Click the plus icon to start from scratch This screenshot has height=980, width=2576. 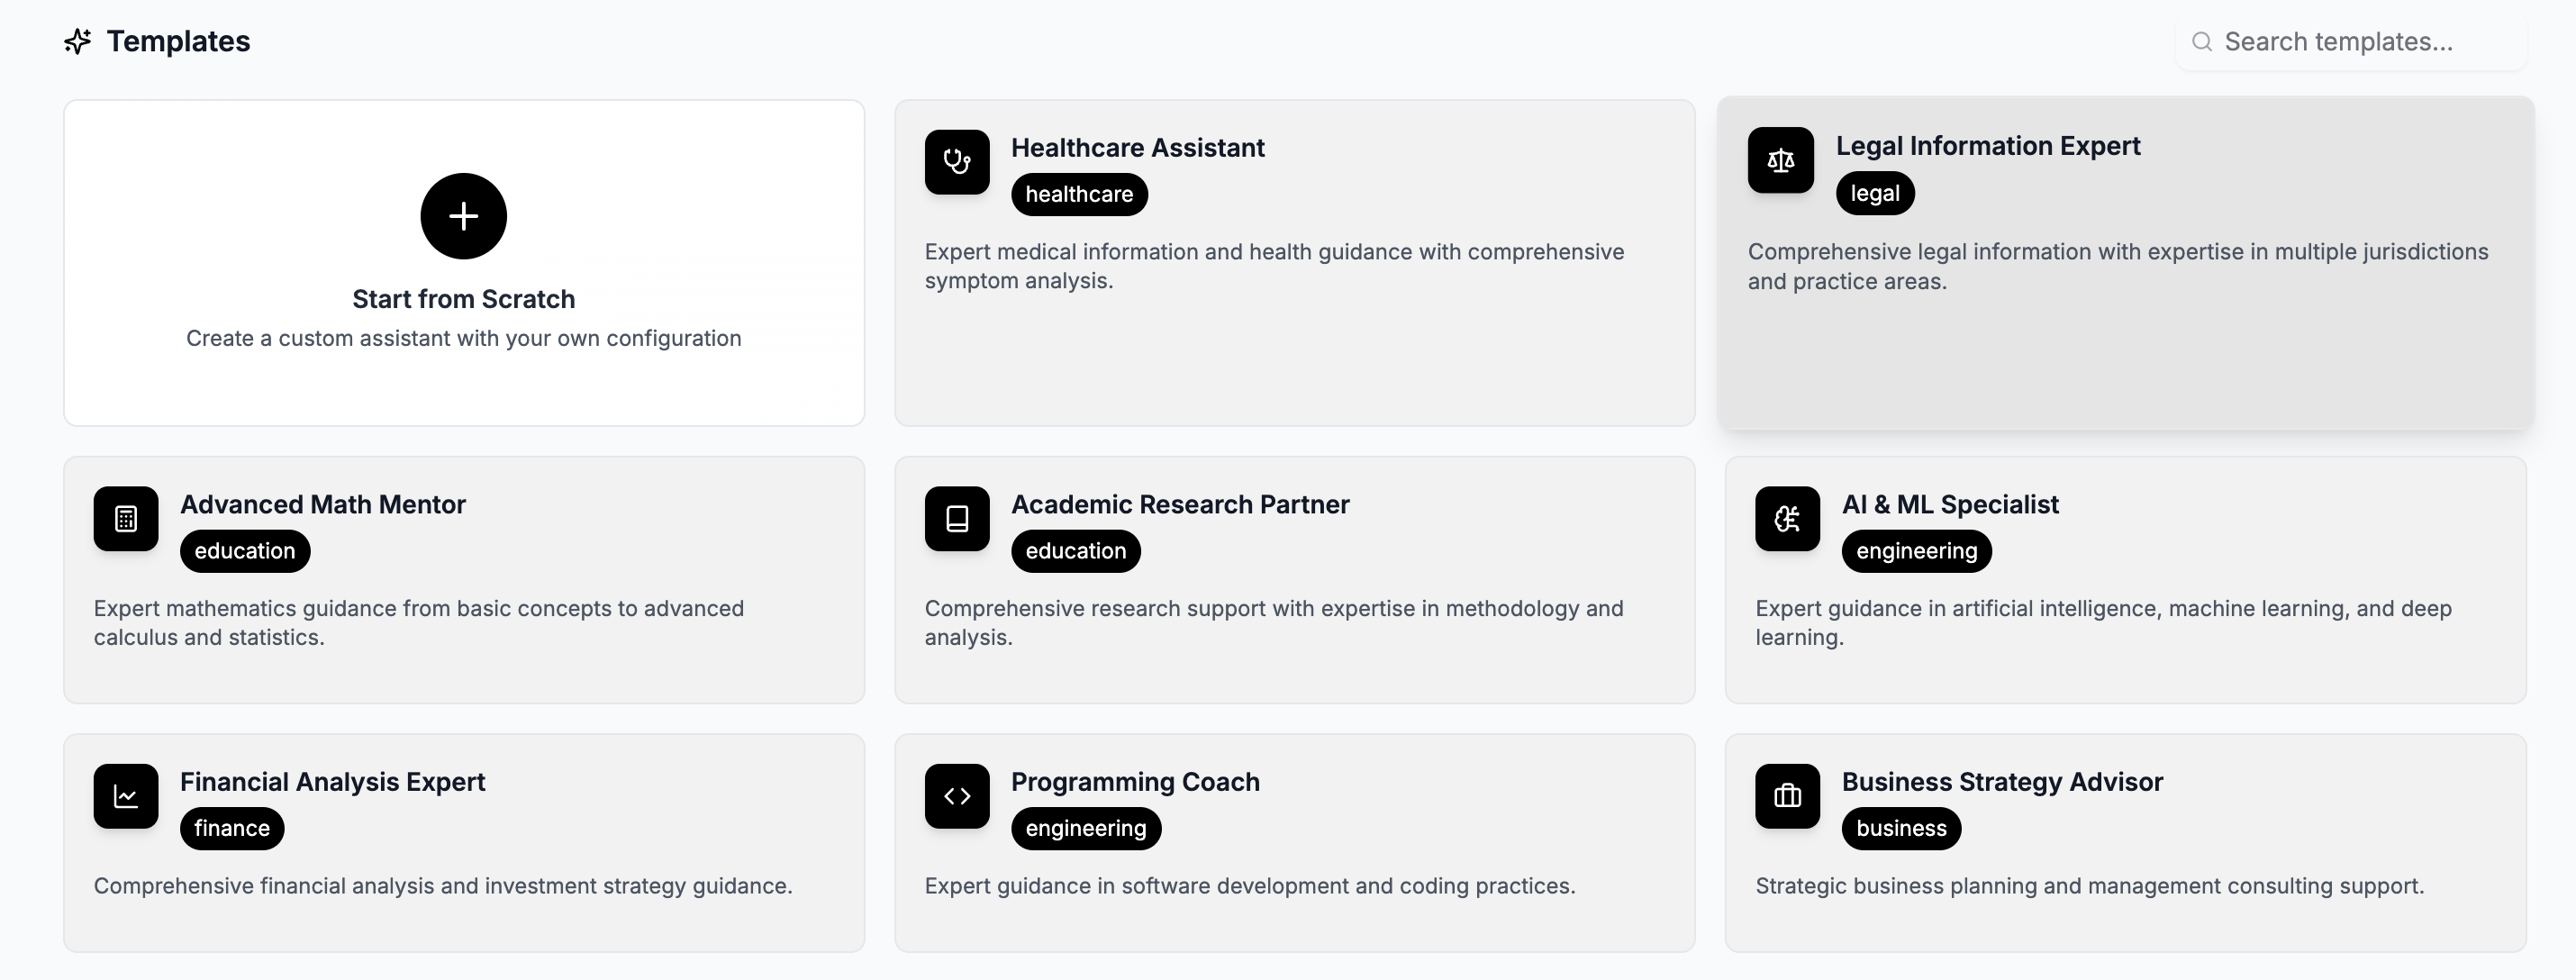(x=463, y=216)
